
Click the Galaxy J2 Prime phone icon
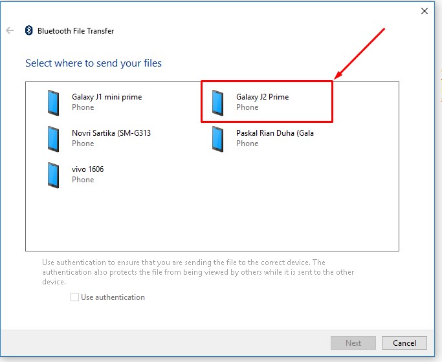[217, 103]
